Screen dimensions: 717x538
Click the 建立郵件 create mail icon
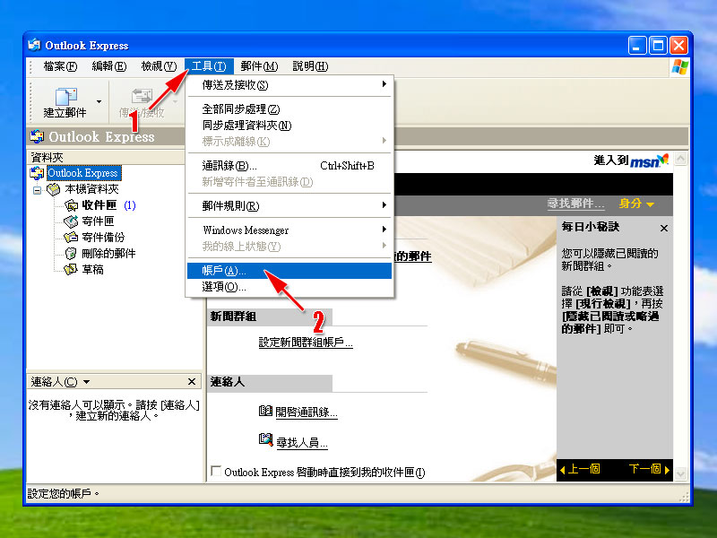click(x=65, y=97)
